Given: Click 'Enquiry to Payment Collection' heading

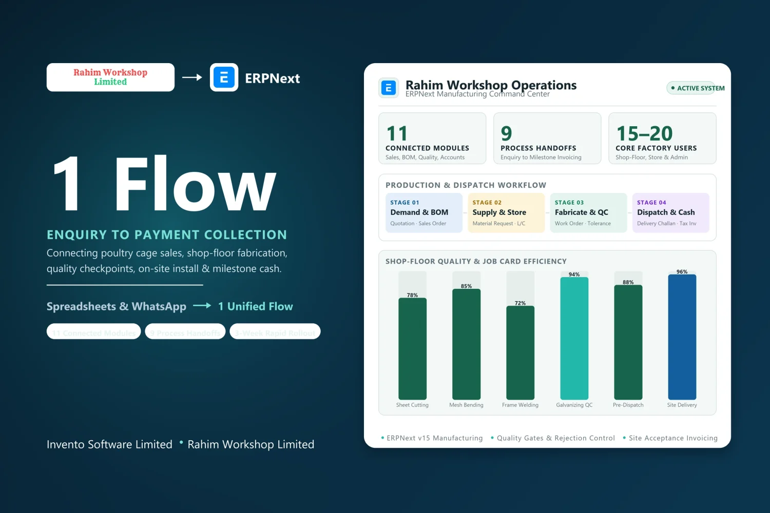Looking at the screenshot, I should tap(167, 235).
